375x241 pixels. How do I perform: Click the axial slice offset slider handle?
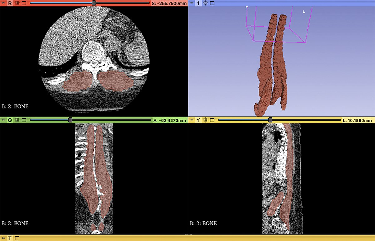click(94, 3)
